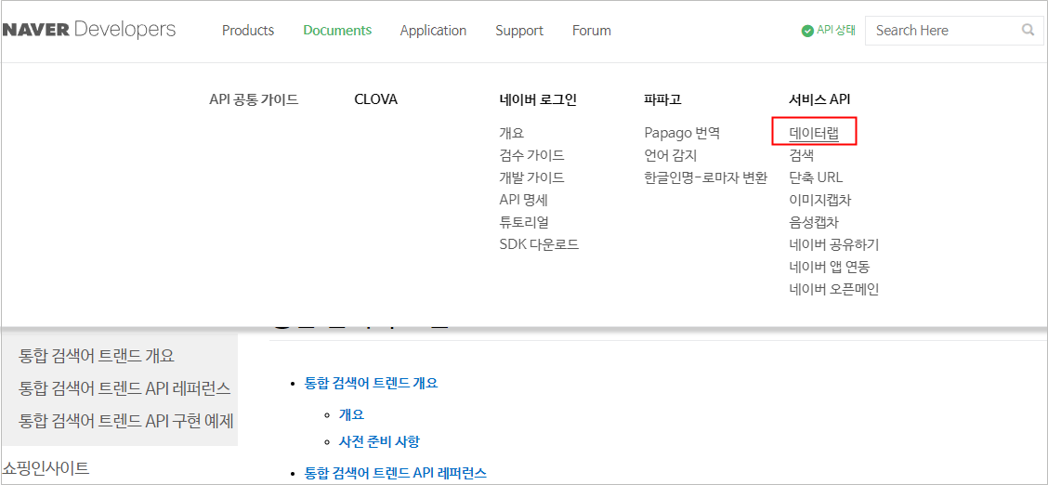
Task: Open sidebar item 통합 검색어 트렌드 API 구현 예제
Action: pyautogui.click(x=126, y=421)
